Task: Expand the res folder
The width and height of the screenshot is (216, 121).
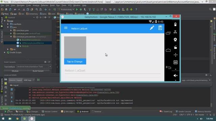Action: [8, 49]
